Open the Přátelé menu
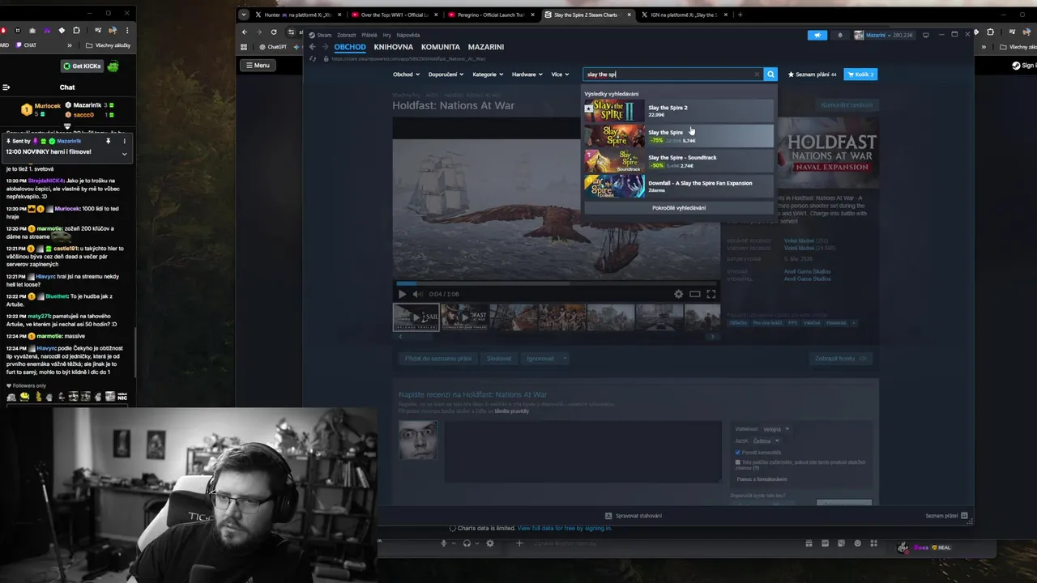Screen dimensions: 1037x583 (x=369, y=35)
